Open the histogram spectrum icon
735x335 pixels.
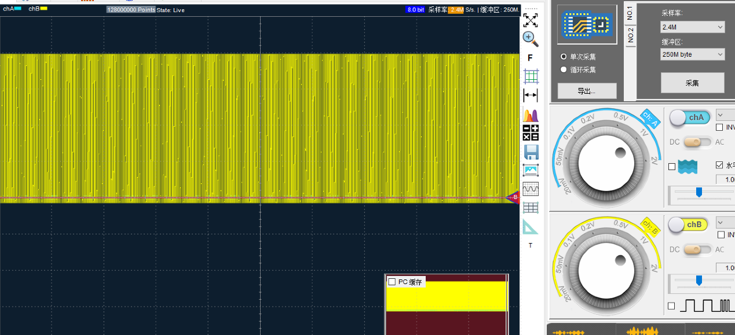click(531, 115)
